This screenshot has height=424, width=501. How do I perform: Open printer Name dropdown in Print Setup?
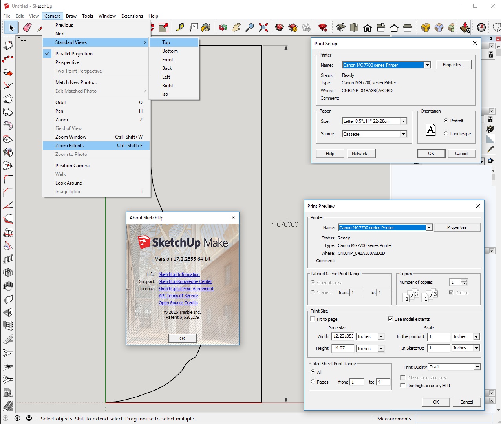tap(427, 65)
